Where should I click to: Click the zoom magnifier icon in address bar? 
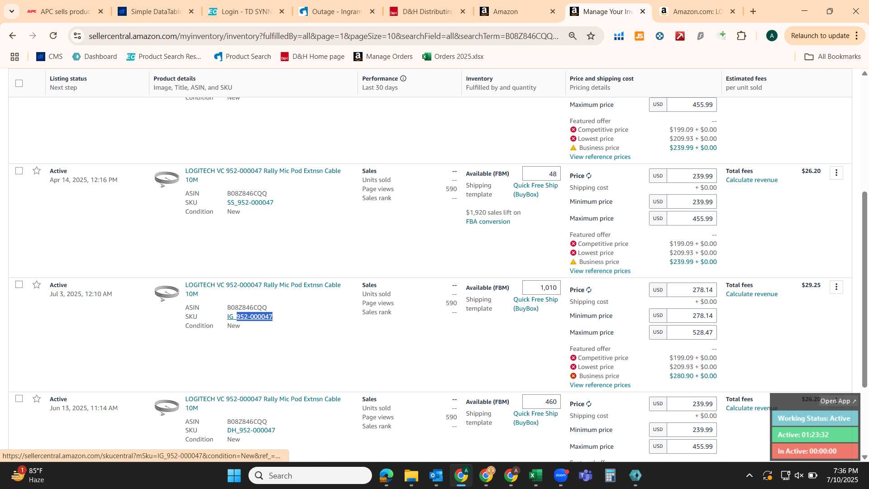pyautogui.click(x=573, y=36)
